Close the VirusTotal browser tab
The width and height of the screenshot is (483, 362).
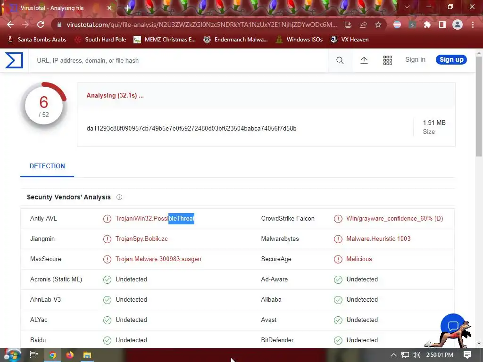click(109, 8)
